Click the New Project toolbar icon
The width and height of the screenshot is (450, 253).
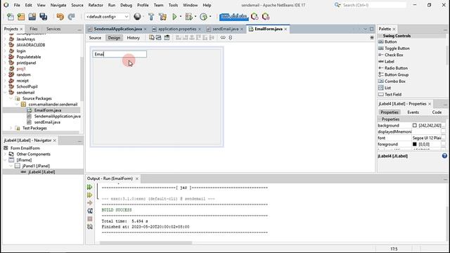21,17
